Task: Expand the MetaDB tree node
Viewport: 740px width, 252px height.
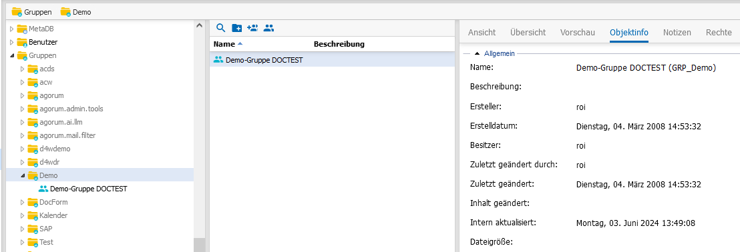Action: 12,29
